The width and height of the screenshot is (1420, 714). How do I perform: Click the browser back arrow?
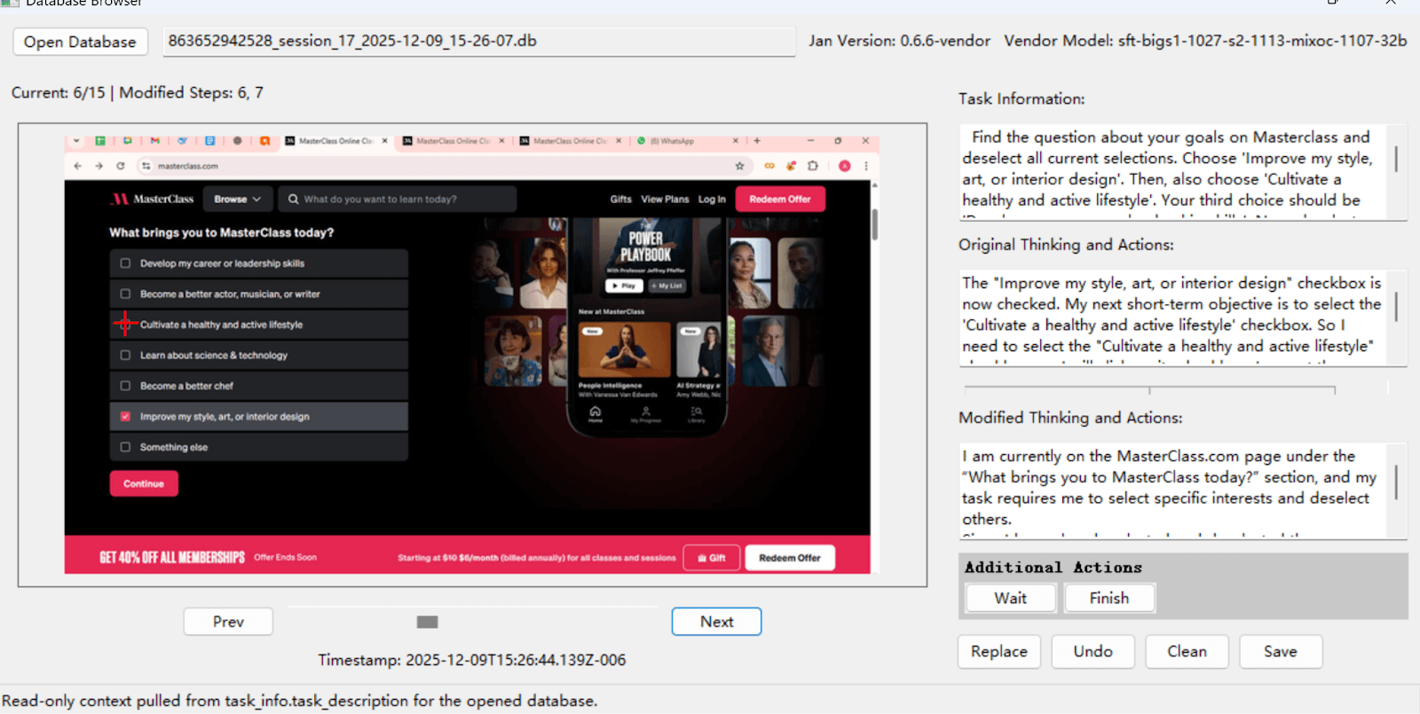[78, 166]
